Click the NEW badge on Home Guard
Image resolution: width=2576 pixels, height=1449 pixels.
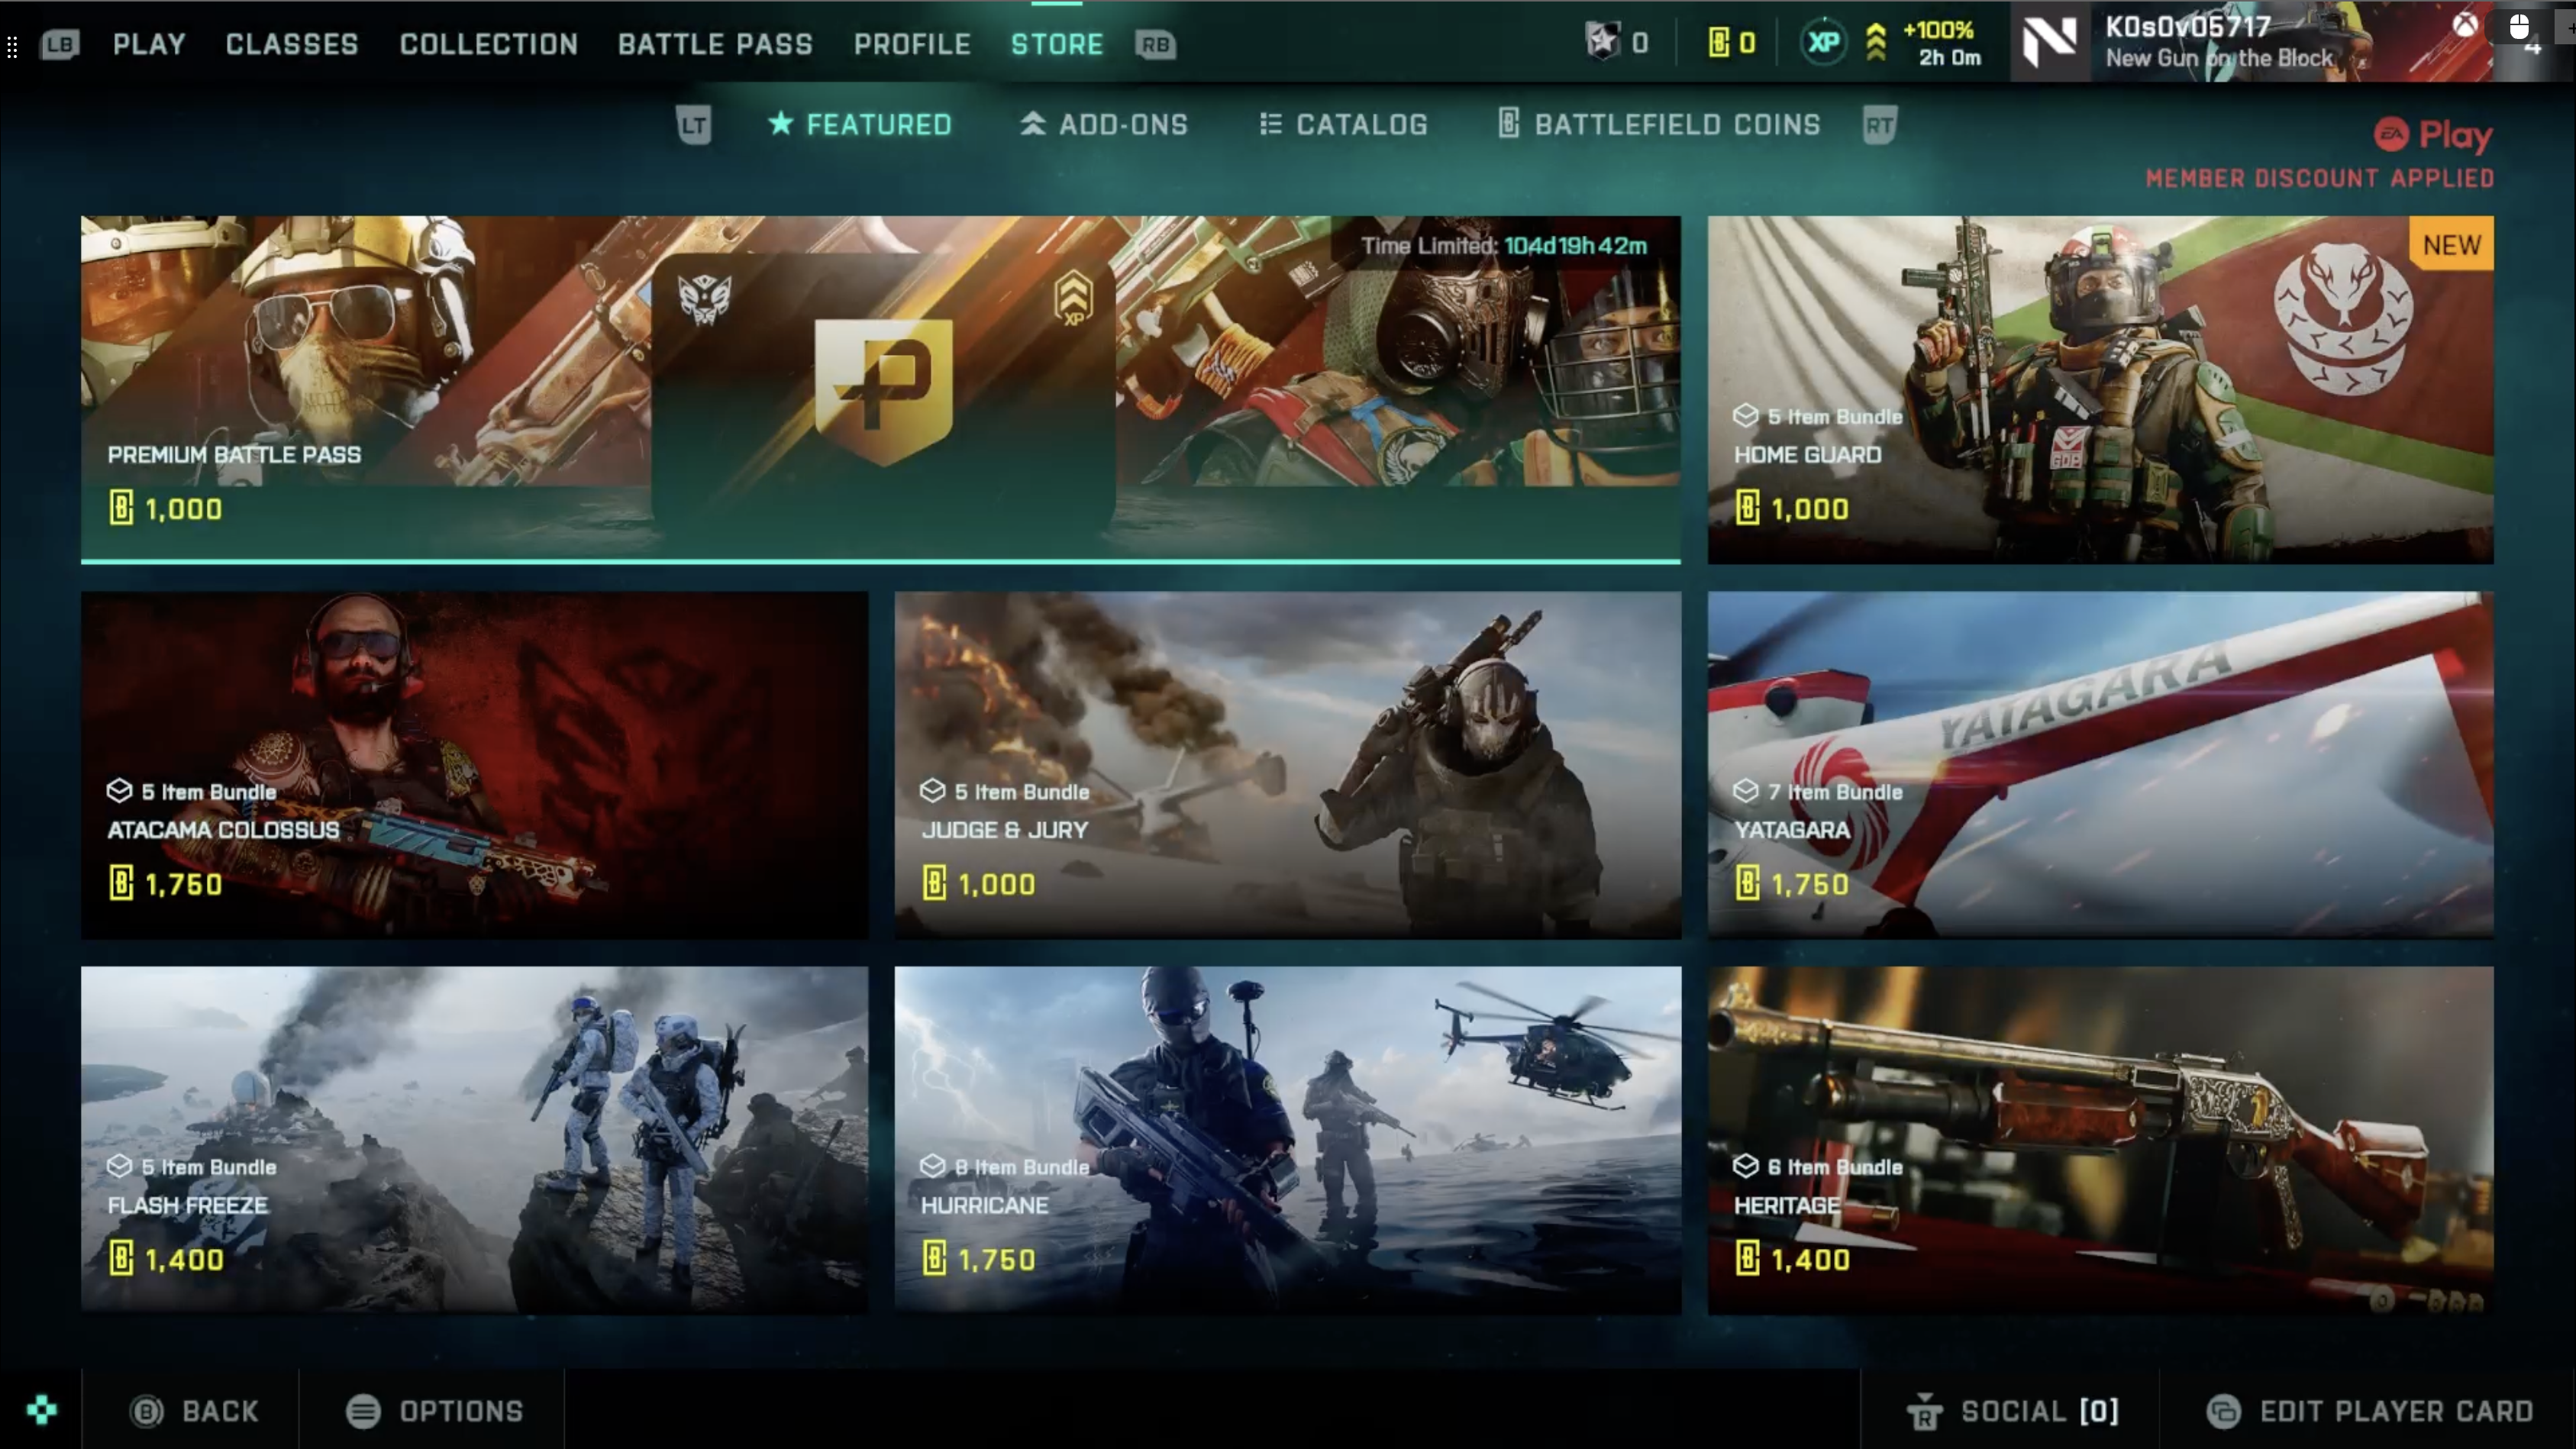[x=2451, y=245]
